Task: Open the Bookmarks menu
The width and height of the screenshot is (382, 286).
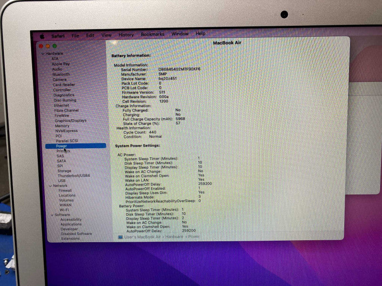Action: (x=152, y=34)
